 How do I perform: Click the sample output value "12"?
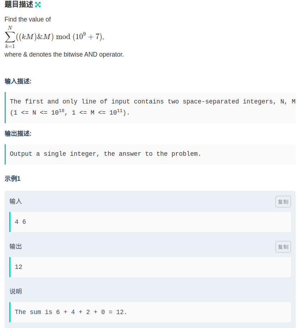19,267
